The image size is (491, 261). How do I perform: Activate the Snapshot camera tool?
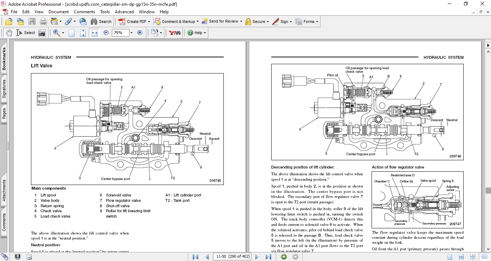[x=42, y=33]
